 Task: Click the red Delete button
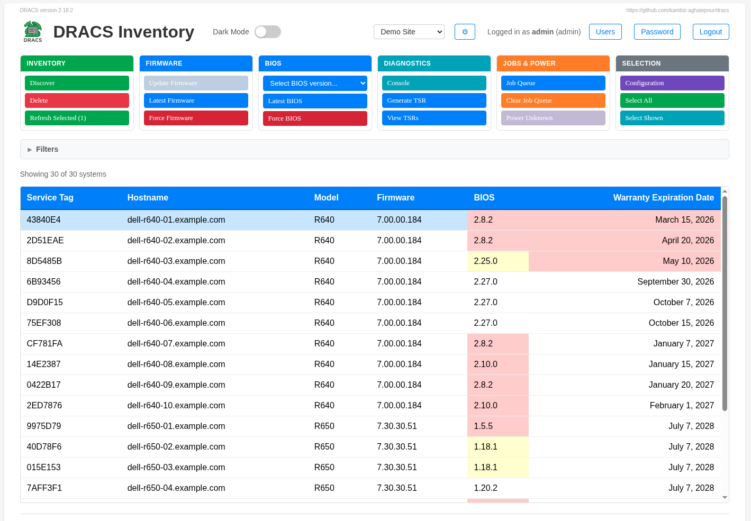coord(77,100)
